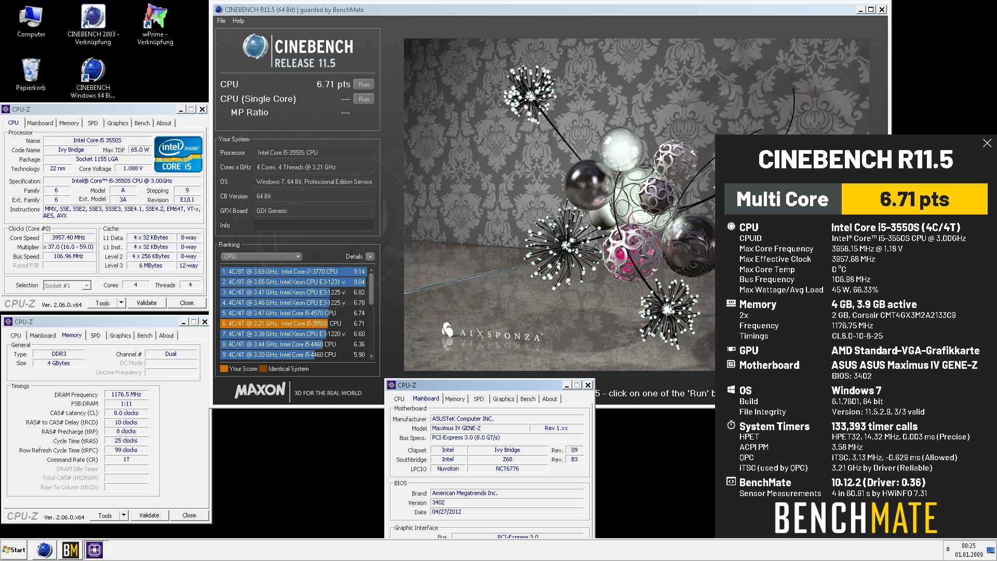Click the Maximus IV GENE-Z model field
The height and width of the screenshot is (561, 997).
click(x=479, y=429)
